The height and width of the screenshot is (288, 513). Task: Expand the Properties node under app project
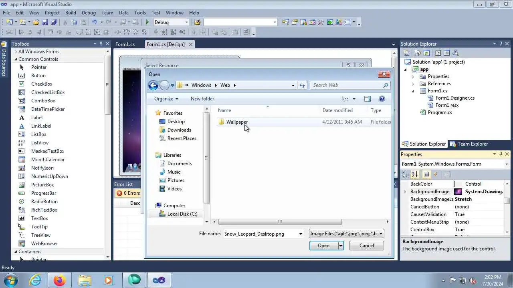(413, 76)
